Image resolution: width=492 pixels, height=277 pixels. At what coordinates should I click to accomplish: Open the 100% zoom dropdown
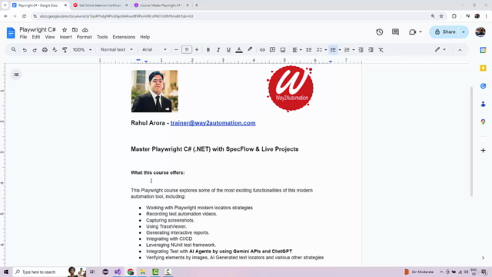(x=82, y=50)
